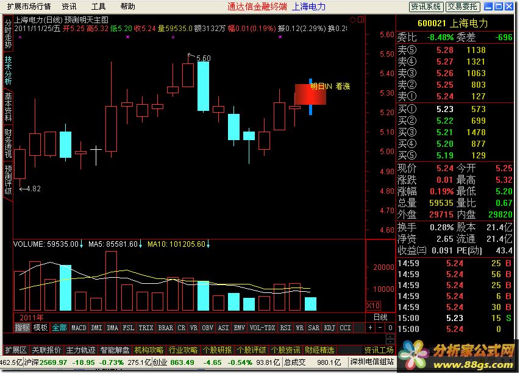Select the KDJ indicator
Viewport: 520px width, 374px height.
(x=329, y=328)
